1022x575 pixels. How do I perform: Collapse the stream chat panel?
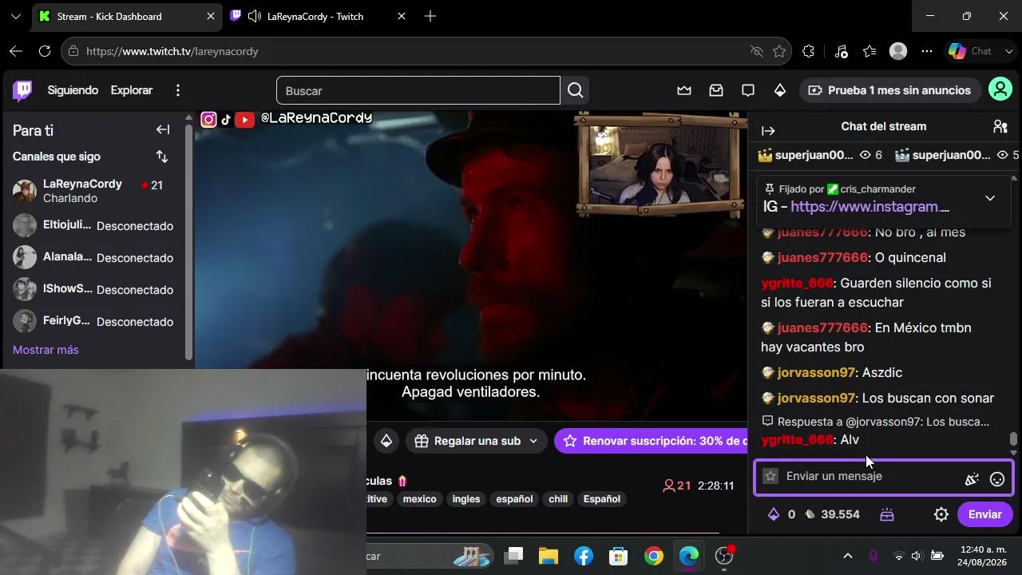pos(768,131)
